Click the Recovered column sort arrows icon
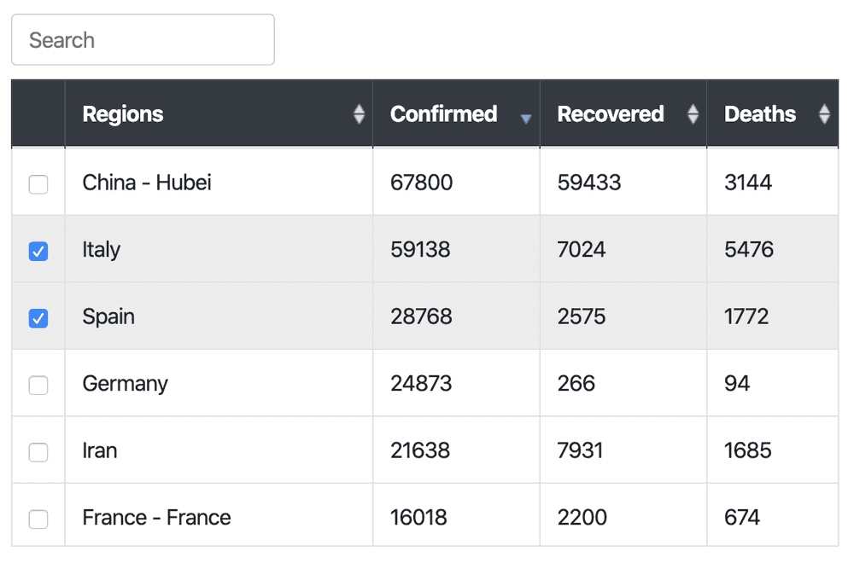The width and height of the screenshot is (854, 563). [x=693, y=114]
